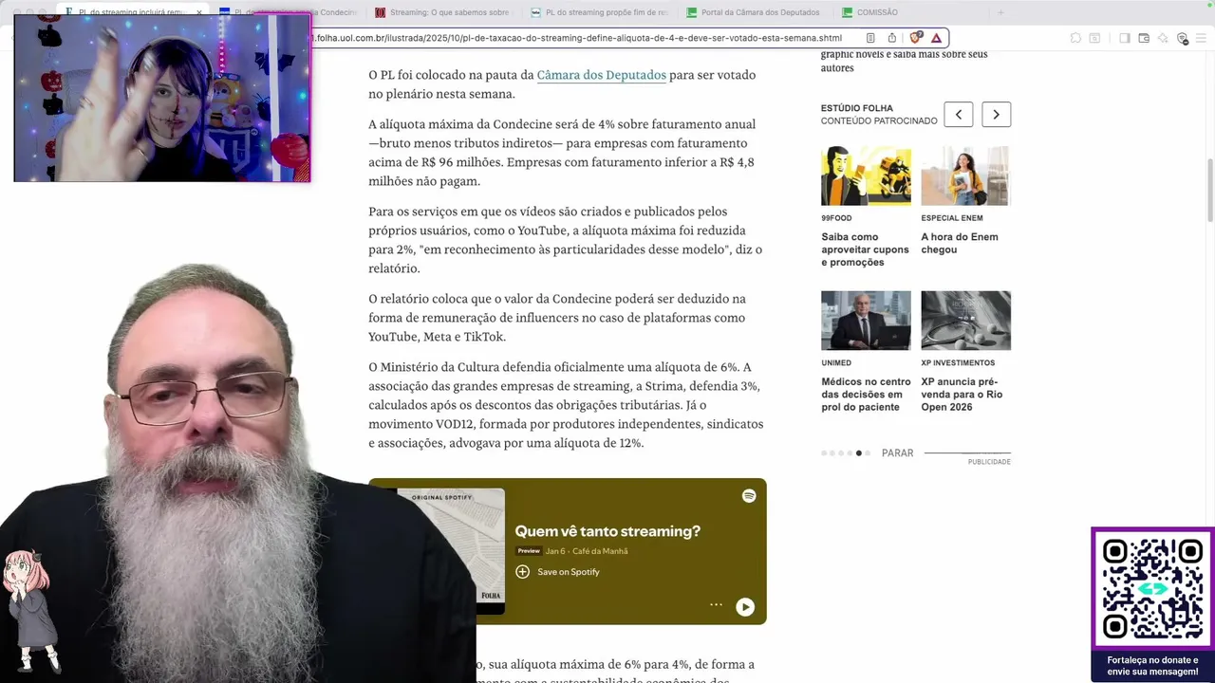The image size is (1215, 683).
Task: Select the active fourth carousel dot
Action: [x=858, y=453]
